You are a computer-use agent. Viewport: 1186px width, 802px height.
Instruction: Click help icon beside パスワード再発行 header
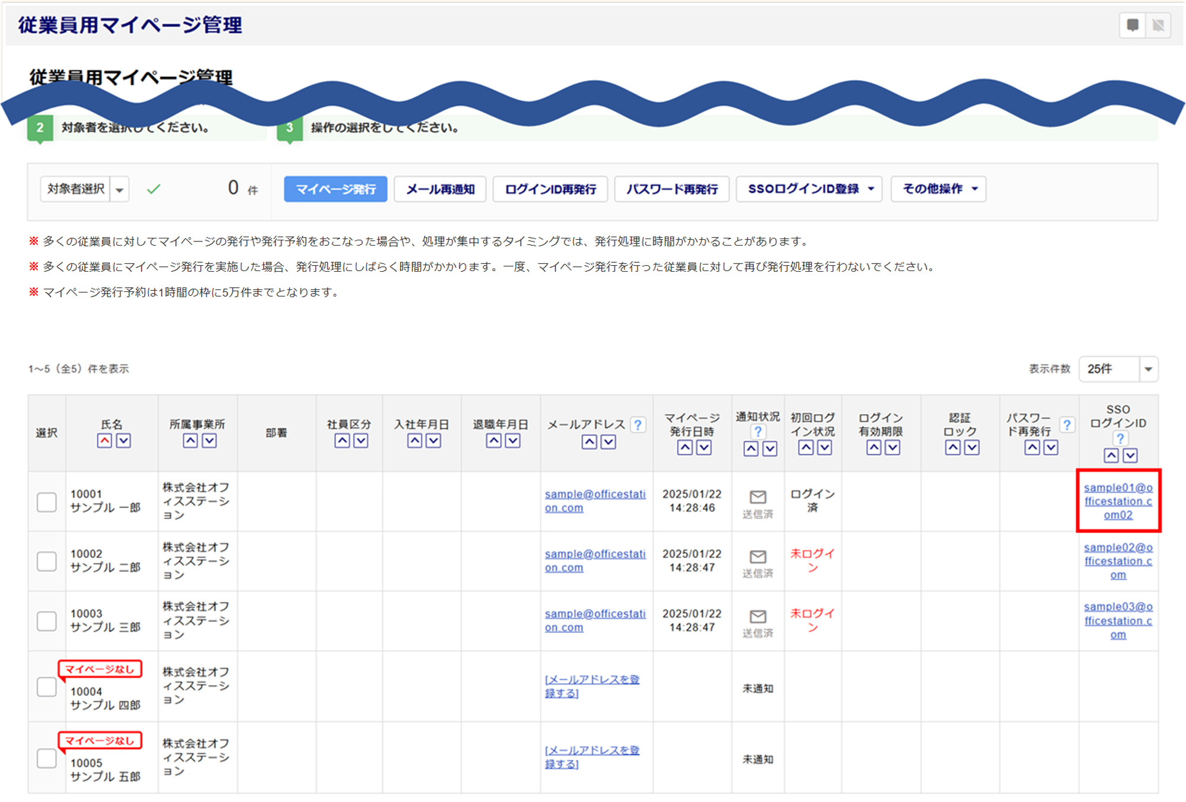[1066, 425]
